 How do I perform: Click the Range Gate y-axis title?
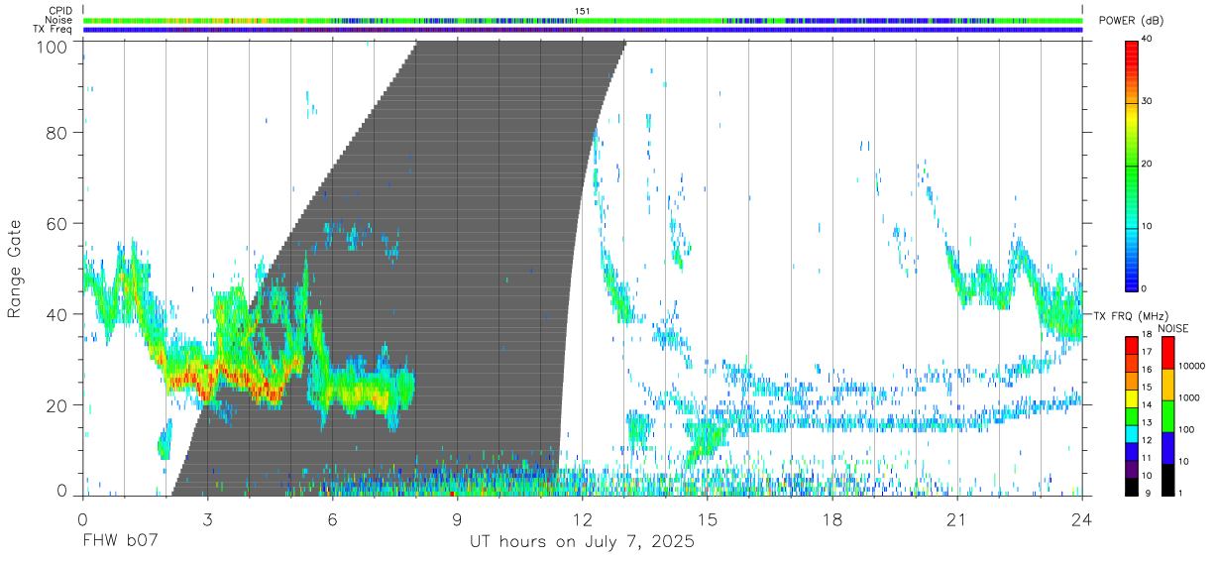pyautogui.click(x=15, y=269)
